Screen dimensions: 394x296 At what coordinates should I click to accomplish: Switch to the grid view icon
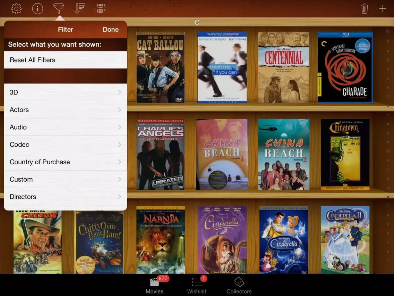(101, 9)
